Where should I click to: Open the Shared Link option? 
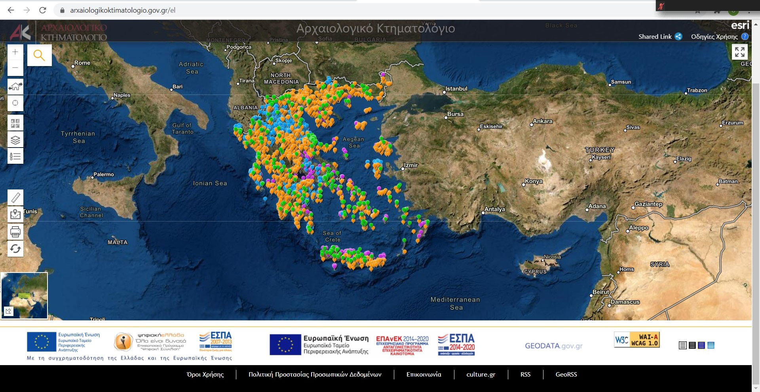(x=660, y=37)
